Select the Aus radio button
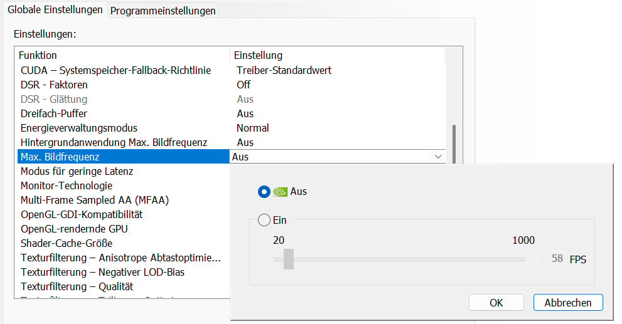Image resolution: width=622 pixels, height=324 pixels. pyautogui.click(x=264, y=192)
